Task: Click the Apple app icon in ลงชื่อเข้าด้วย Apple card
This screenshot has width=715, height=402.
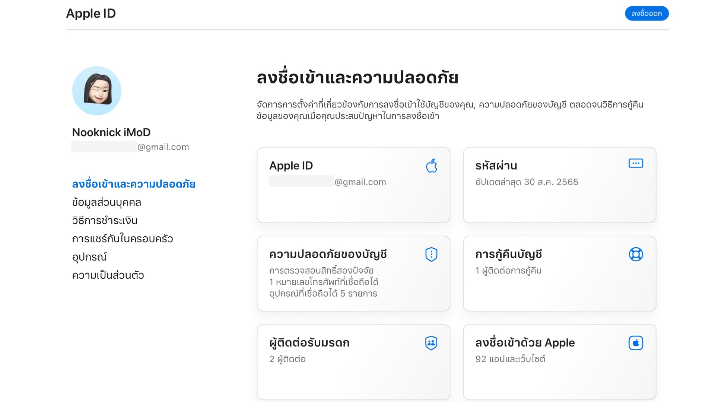Action: 636,343
